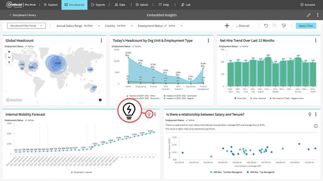Open storyboard options kebab menu in header

[318, 15]
